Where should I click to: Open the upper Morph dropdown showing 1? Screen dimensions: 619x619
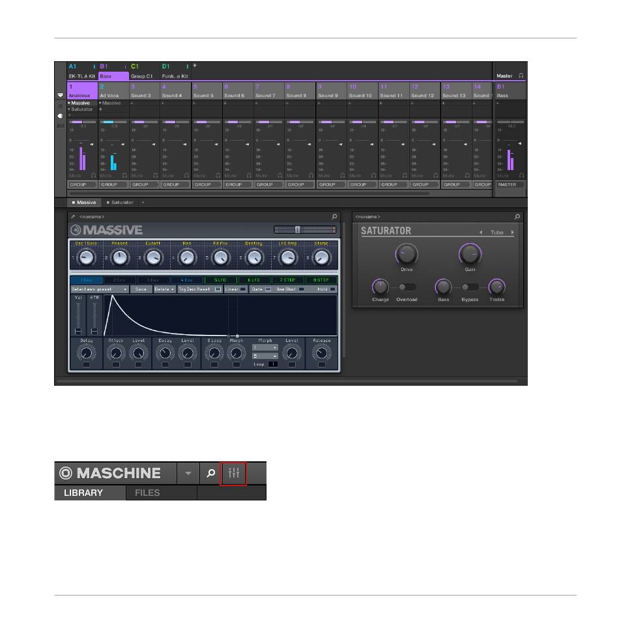(265, 347)
